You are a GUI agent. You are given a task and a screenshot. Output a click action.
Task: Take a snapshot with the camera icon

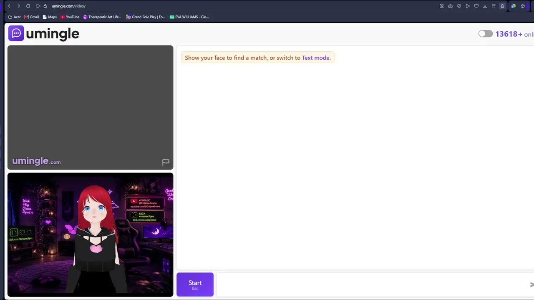pos(450,6)
